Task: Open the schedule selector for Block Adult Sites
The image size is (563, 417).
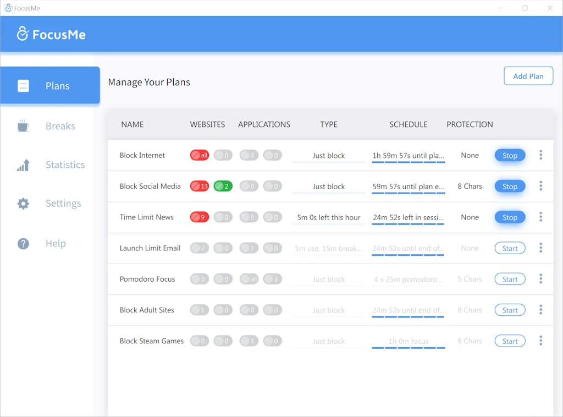Action: tap(408, 310)
